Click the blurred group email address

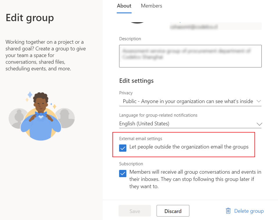[x=193, y=27]
